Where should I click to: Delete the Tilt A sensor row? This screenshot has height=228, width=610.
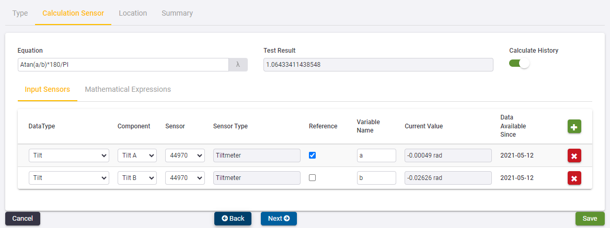[574, 156]
